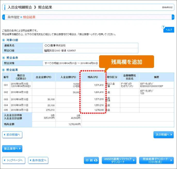Click the 残高(円) column header
Screen dimensions: 177x169
click(x=93, y=77)
